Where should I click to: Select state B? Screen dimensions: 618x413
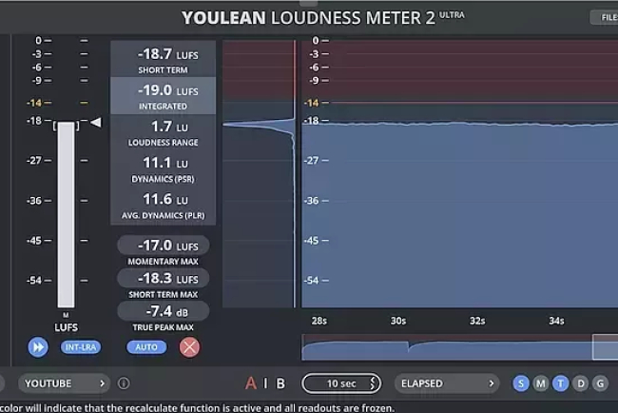click(280, 383)
